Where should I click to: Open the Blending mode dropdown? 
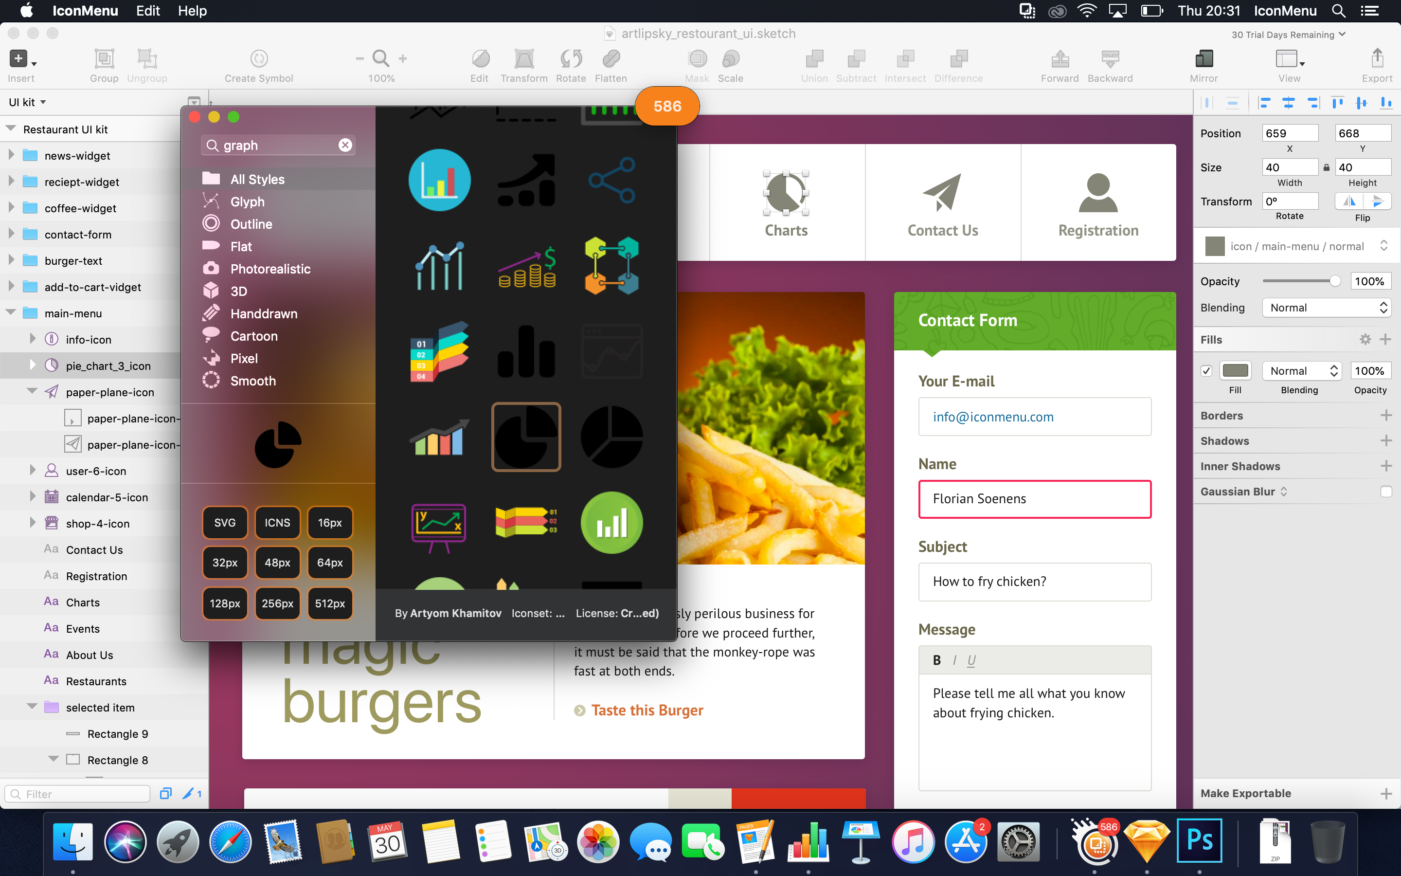coord(1328,307)
